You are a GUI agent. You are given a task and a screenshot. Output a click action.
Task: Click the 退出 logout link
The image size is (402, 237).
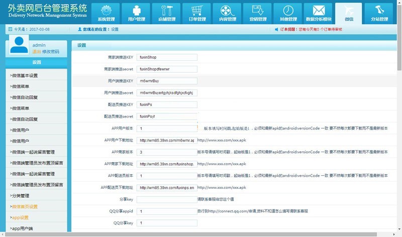[37, 52]
